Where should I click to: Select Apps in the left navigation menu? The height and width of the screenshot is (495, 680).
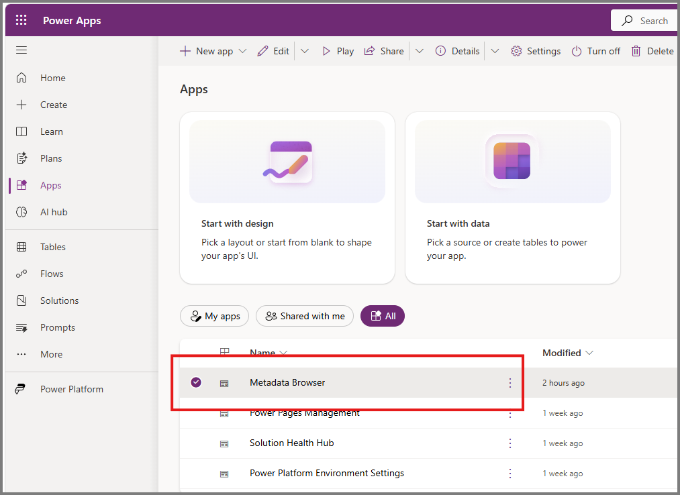[50, 185]
